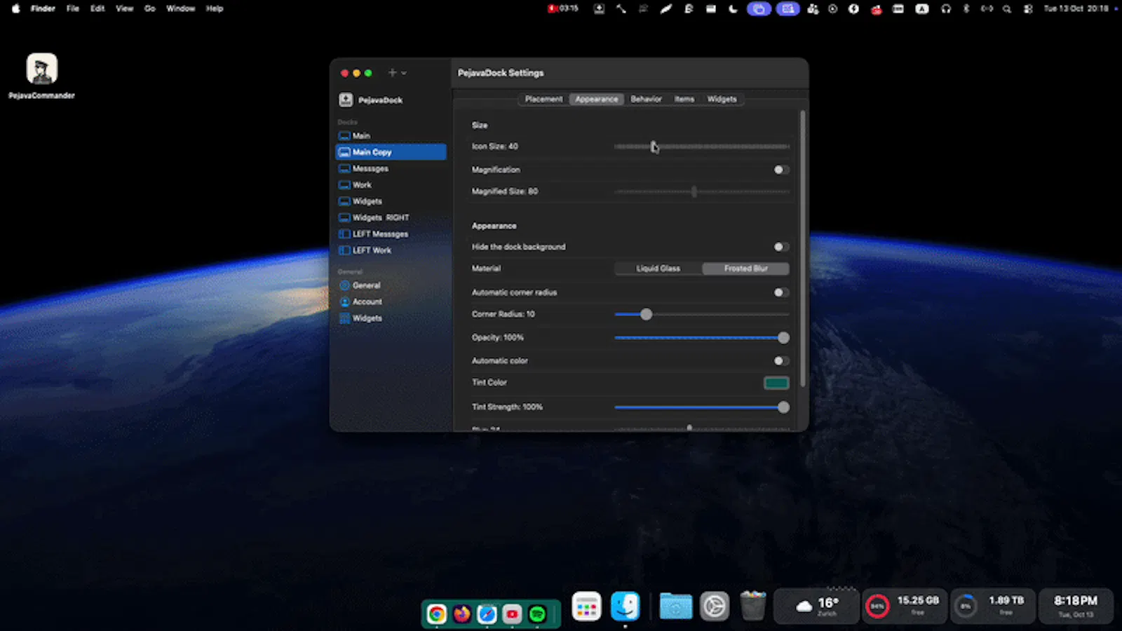This screenshot has width=1122, height=631.
Task: Switch to the Appearance tab
Action: (597, 99)
